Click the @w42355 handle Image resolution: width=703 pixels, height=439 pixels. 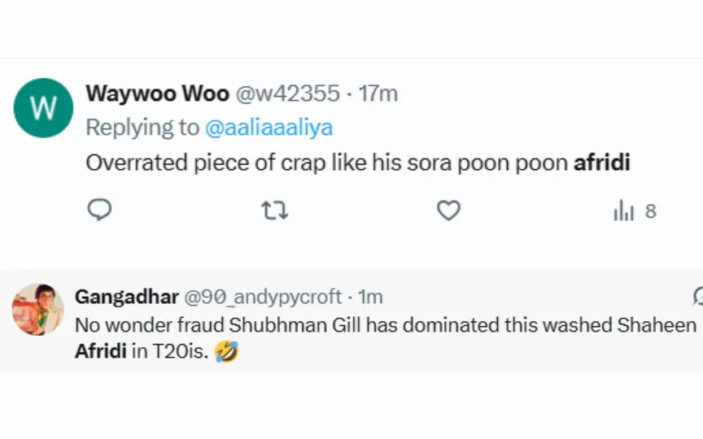[x=287, y=93]
